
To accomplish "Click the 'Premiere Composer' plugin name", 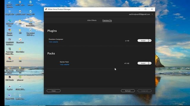I will (56, 39).
